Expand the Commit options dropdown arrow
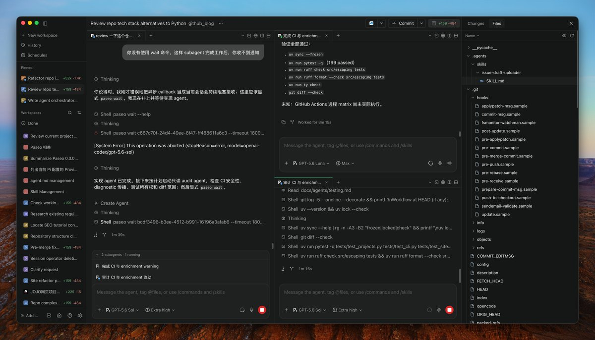This screenshot has width=595, height=340. tap(421, 23)
